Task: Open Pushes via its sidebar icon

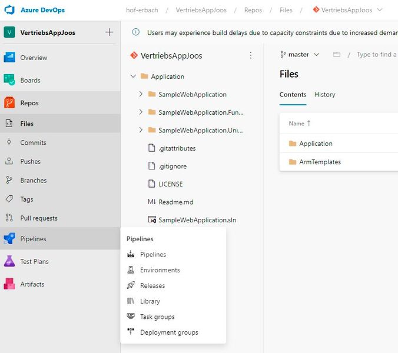Action: pyautogui.click(x=9, y=161)
